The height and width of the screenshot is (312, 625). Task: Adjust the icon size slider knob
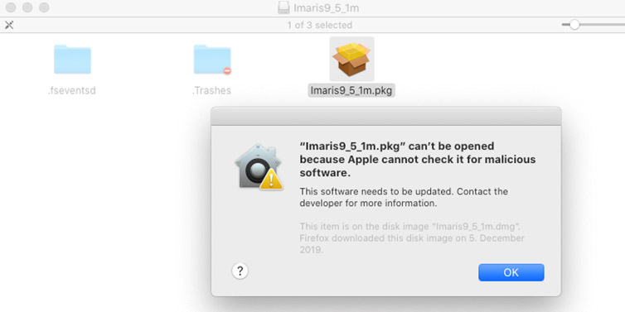(574, 25)
